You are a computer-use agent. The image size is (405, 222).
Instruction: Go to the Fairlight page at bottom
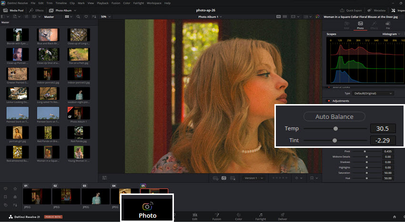(x=261, y=217)
